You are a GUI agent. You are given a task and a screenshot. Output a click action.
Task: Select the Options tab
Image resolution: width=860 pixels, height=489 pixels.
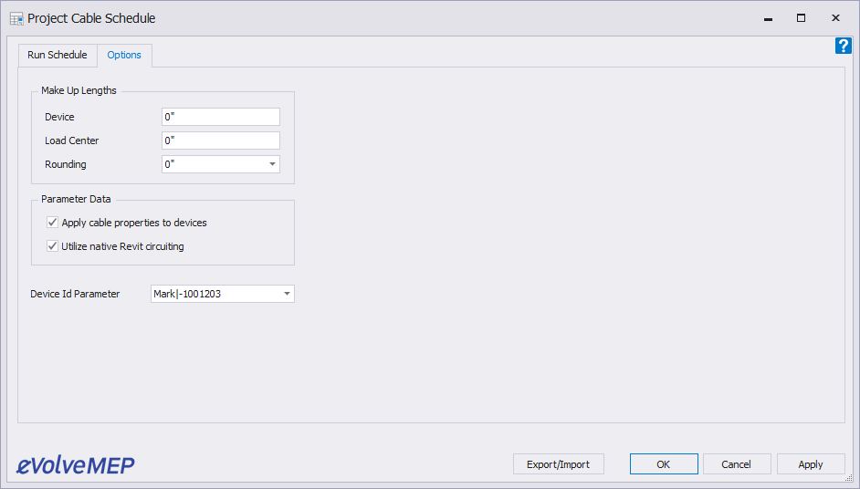124,55
